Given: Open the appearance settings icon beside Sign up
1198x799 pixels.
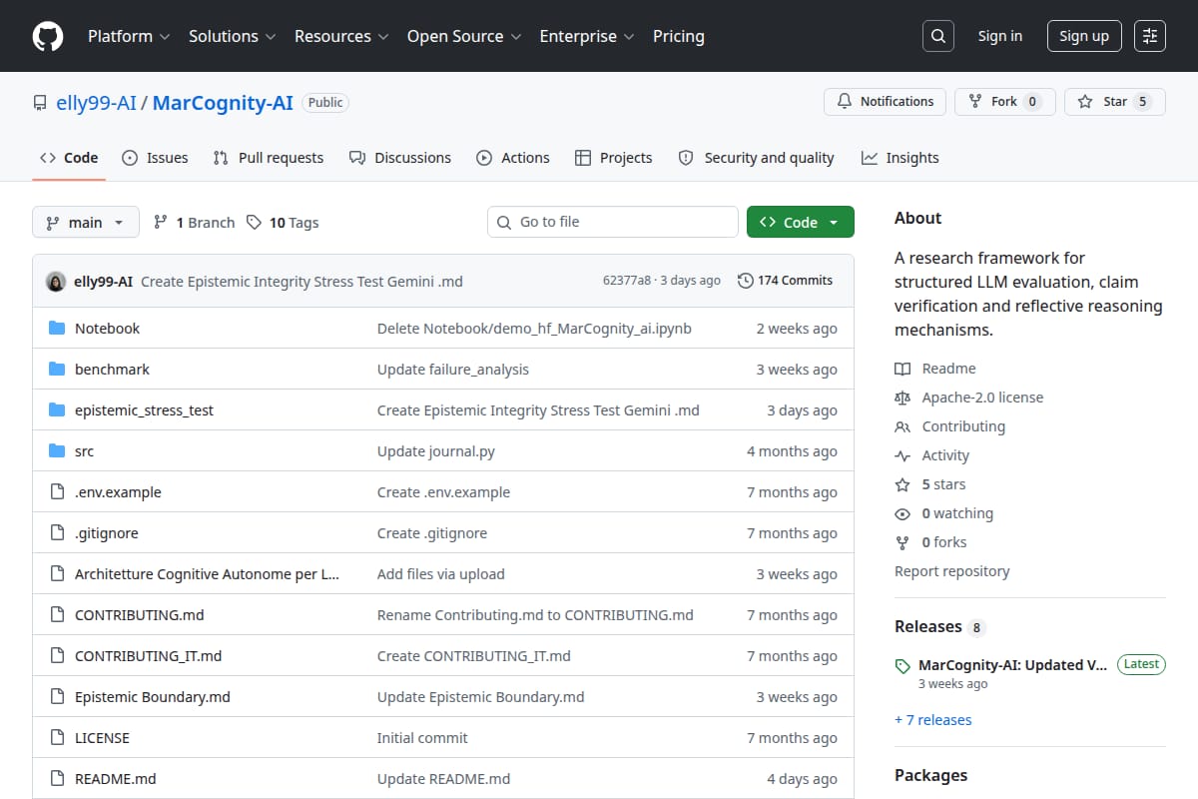Looking at the screenshot, I should pos(1150,36).
